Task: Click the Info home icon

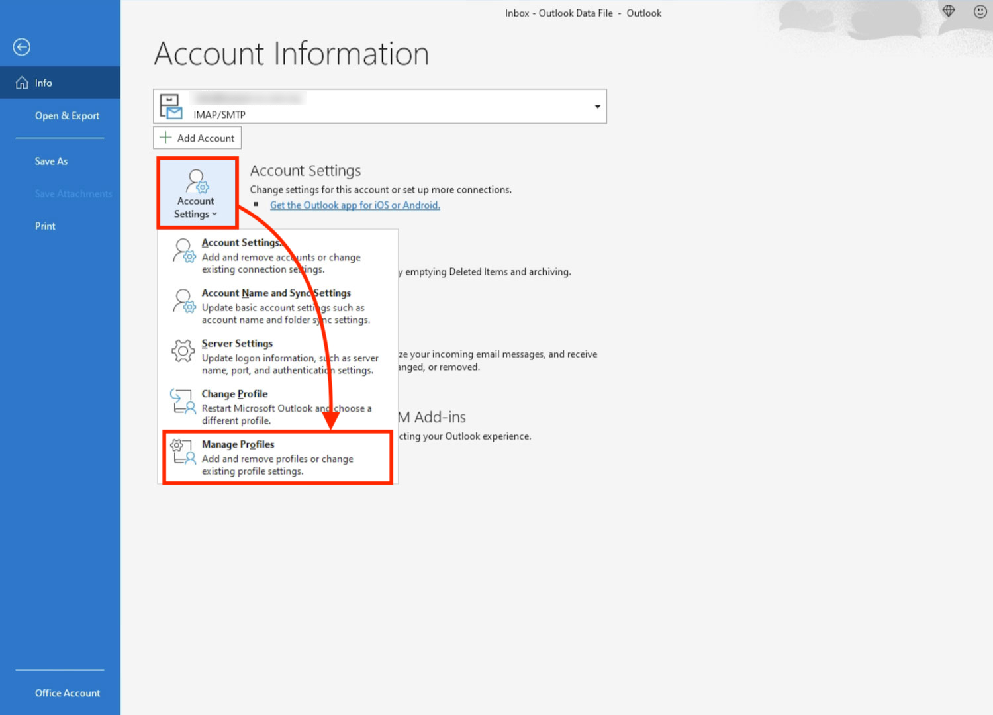Action: pyautogui.click(x=22, y=83)
